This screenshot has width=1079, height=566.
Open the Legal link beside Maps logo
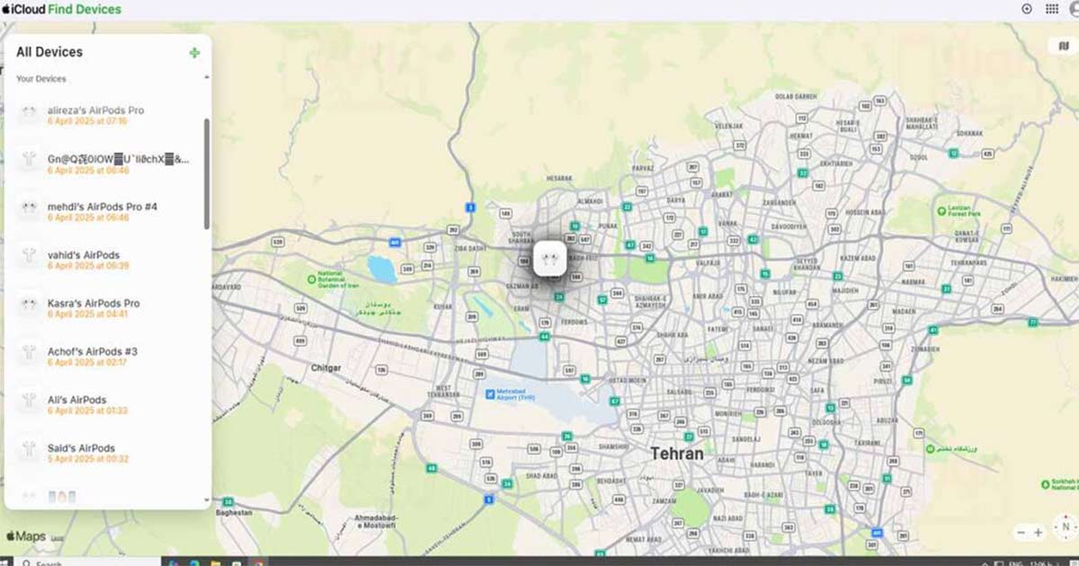click(58, 538)
